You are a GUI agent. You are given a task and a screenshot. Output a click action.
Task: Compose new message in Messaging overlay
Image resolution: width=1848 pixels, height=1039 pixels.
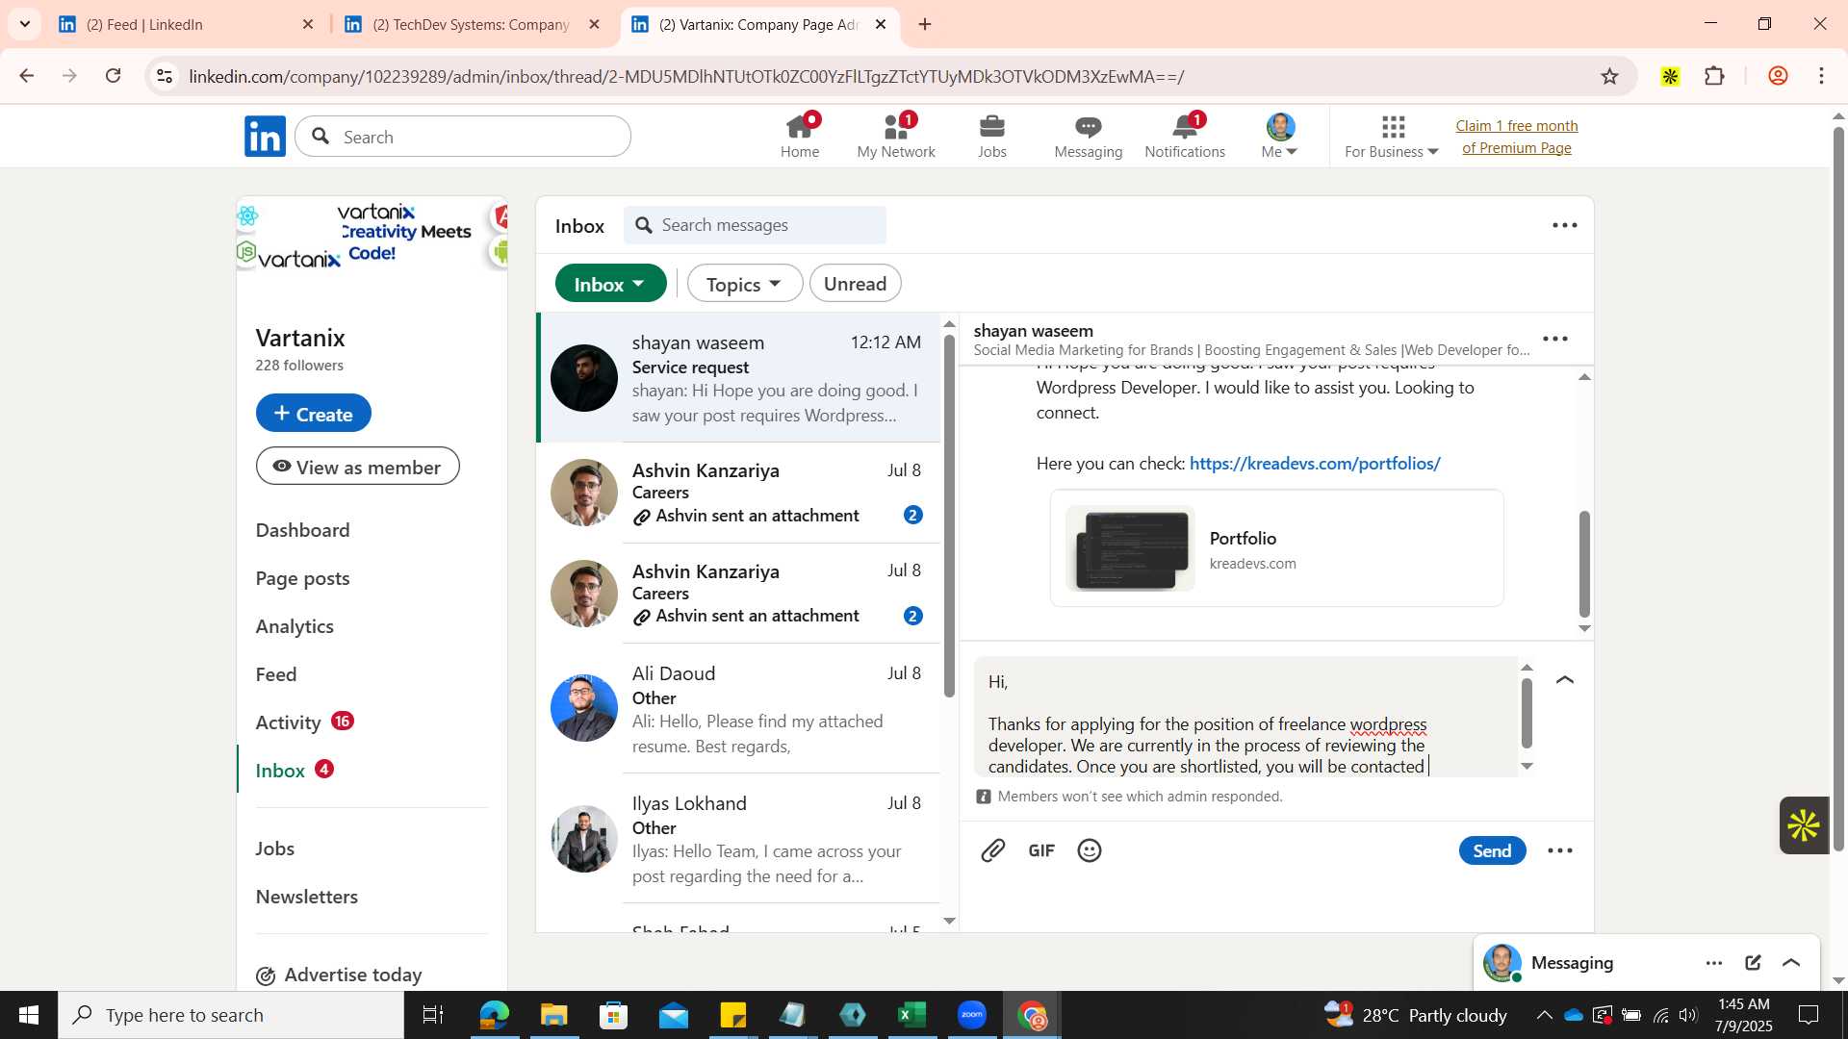[1753, 963]
